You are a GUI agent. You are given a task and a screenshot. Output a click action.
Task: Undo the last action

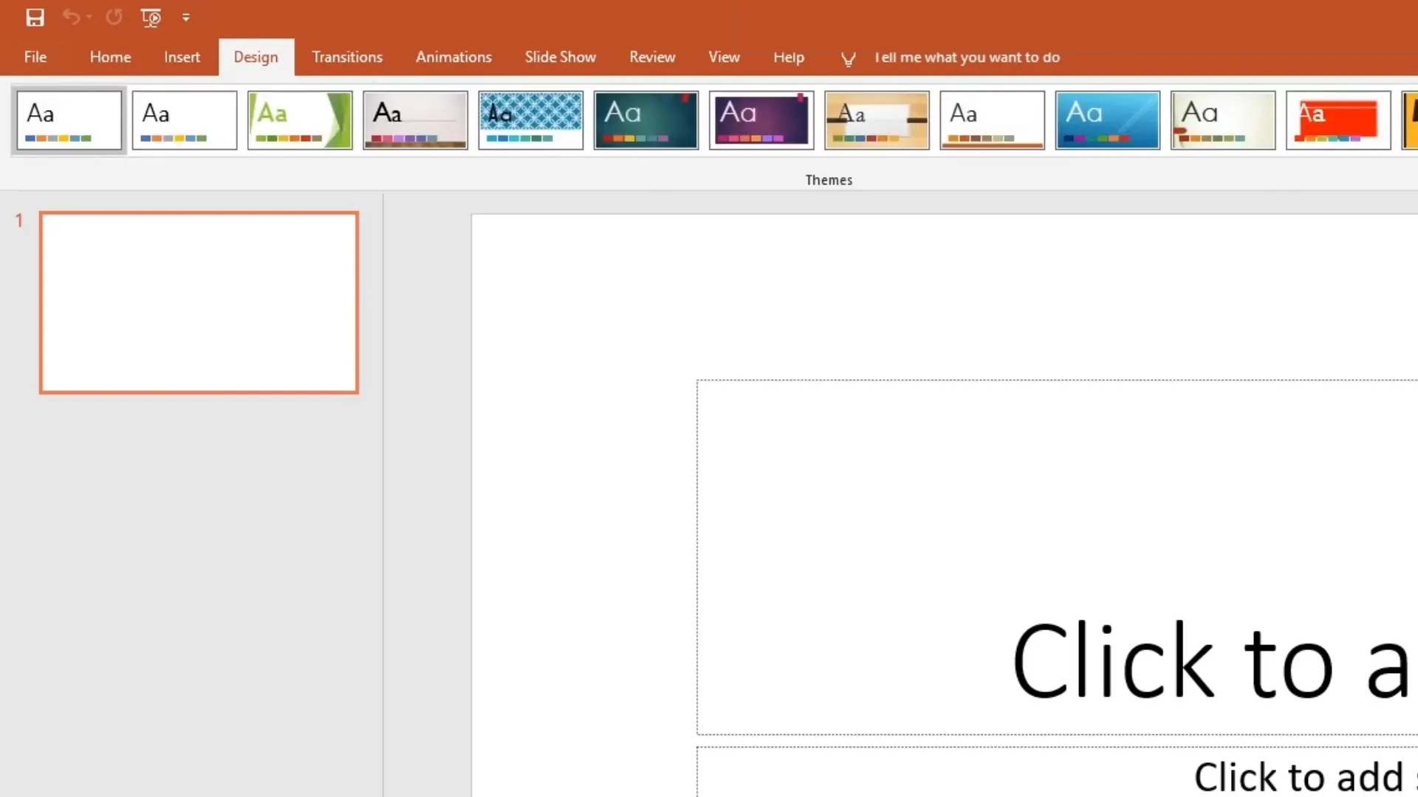(71, 18)
